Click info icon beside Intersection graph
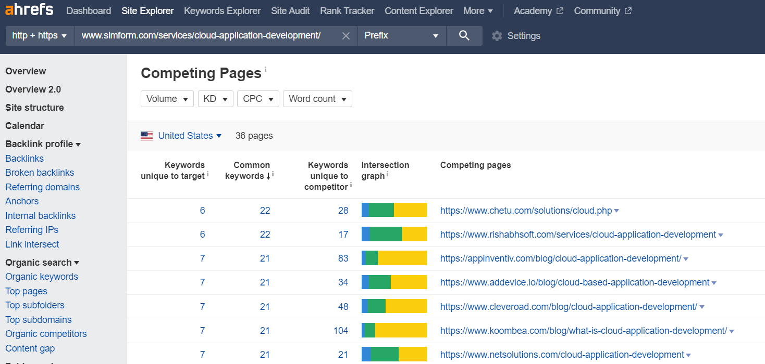 click(x=387, y=174)
